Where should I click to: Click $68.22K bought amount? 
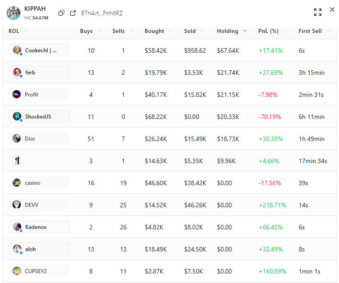(156, 117)
